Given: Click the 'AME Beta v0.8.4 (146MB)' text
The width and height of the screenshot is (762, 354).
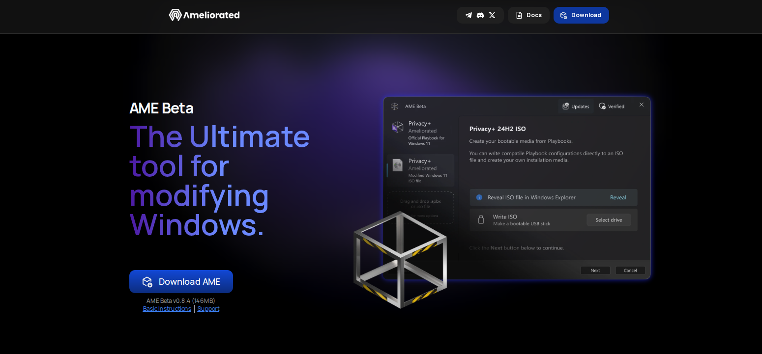Looking at the screenshot, I should pyautogui.click(x=181, y=300).
